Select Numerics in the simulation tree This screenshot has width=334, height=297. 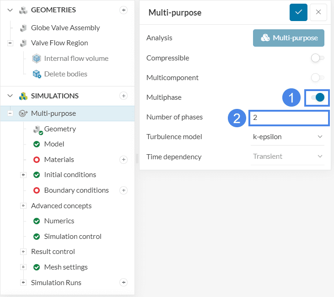(59, 221)
